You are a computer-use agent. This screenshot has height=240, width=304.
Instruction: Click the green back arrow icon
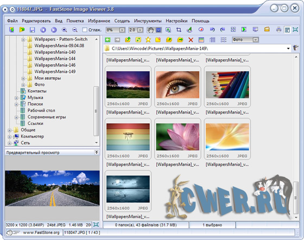107,40
